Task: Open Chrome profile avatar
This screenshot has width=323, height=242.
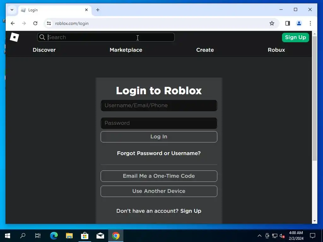Action: pos(299,23)
